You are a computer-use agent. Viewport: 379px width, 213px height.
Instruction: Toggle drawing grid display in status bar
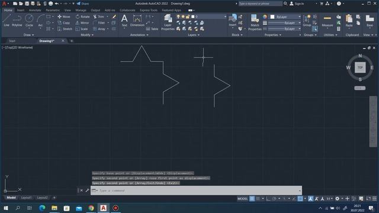tap(252, 199)
